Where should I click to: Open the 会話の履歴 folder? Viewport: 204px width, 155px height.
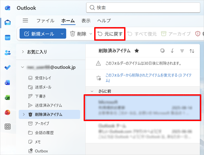pos(41,133)
